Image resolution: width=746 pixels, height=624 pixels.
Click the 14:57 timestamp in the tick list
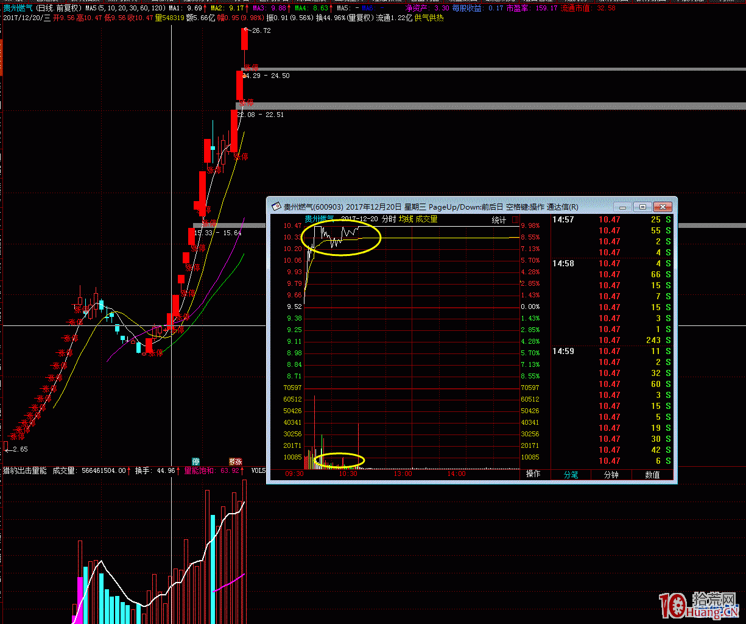pos(563,219)
